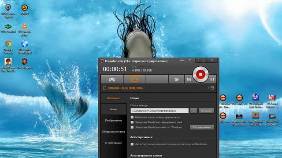Click the window target icon beside the resolution text

coord(212,88)
